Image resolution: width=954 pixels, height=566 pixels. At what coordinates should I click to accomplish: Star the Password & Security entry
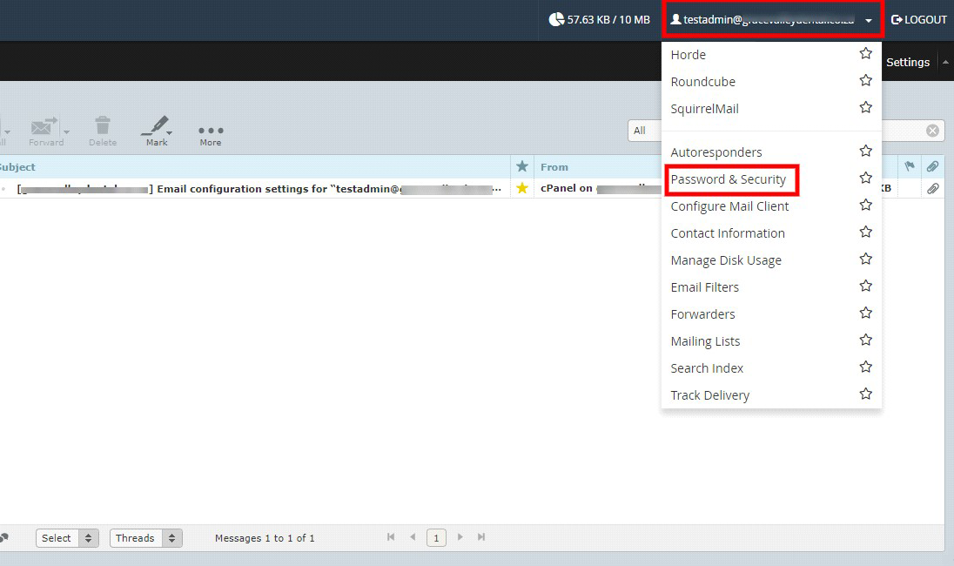865,177
